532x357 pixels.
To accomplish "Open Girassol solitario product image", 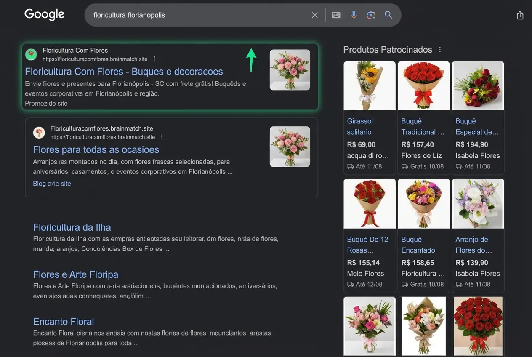I will [x=370, y=86].
